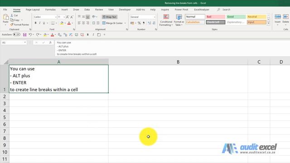
Task: Click the Select All corner triangle
Action: tap(6, 62)
